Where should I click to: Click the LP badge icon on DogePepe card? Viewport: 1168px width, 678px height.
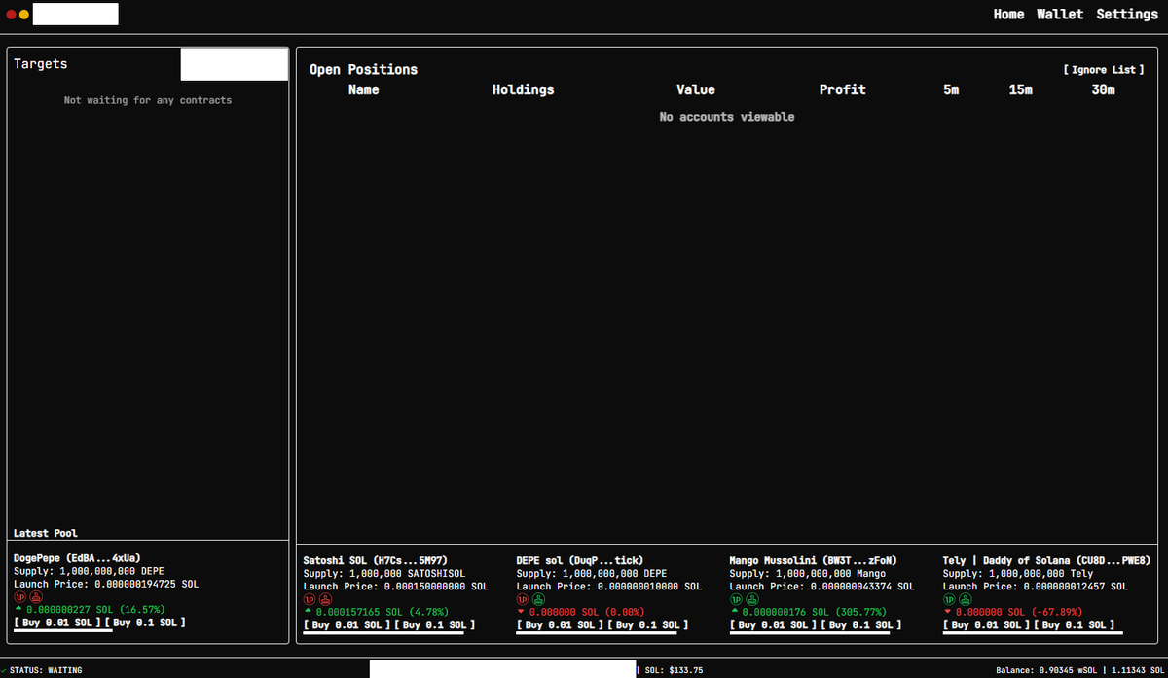point(19,597)
